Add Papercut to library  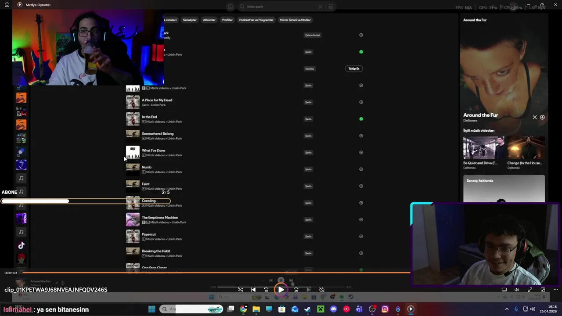pyautogui.click(x=361, y=236)
